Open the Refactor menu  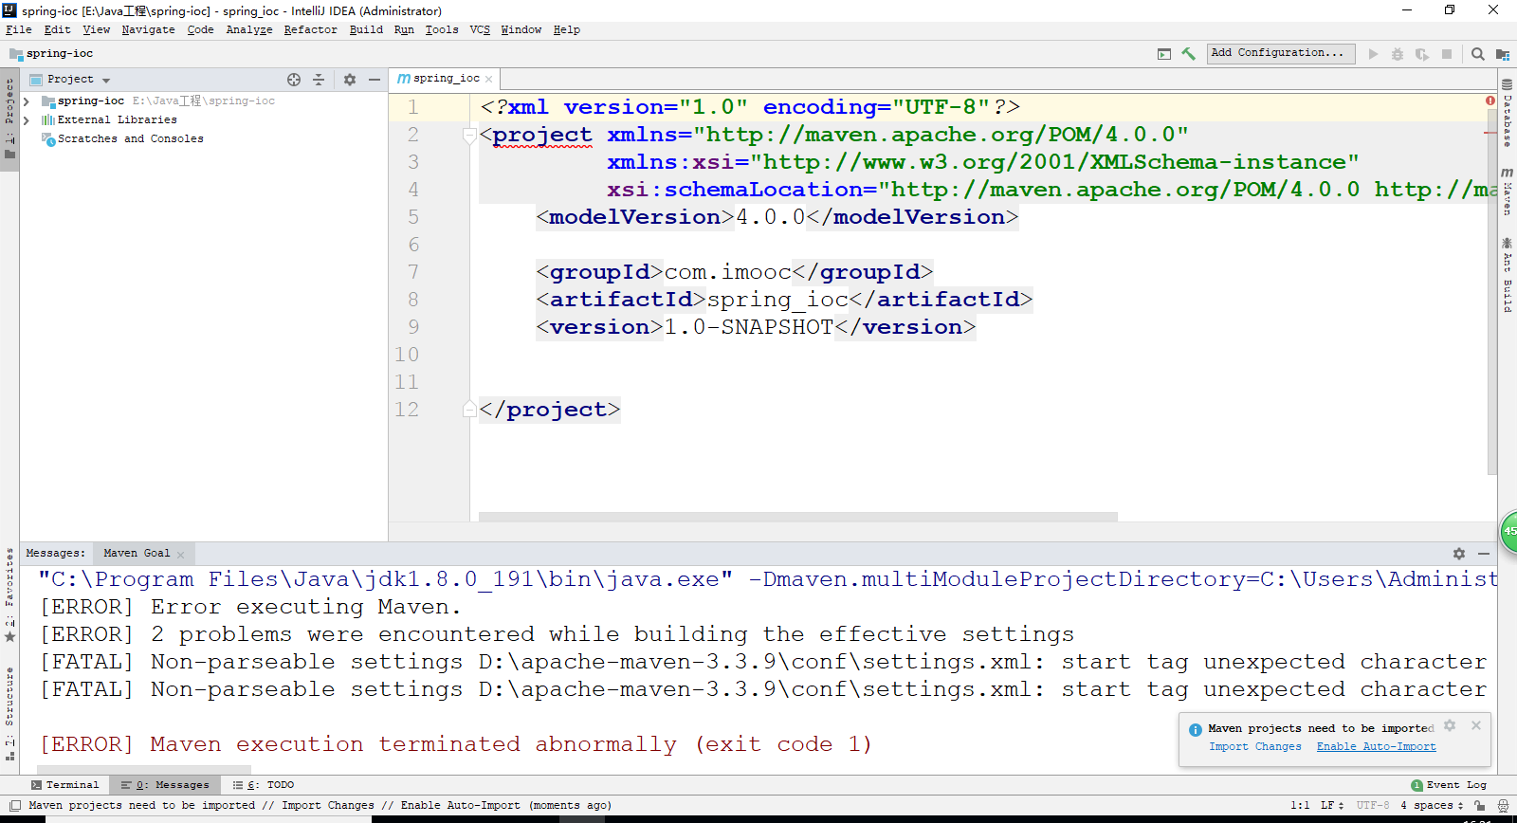310,30
